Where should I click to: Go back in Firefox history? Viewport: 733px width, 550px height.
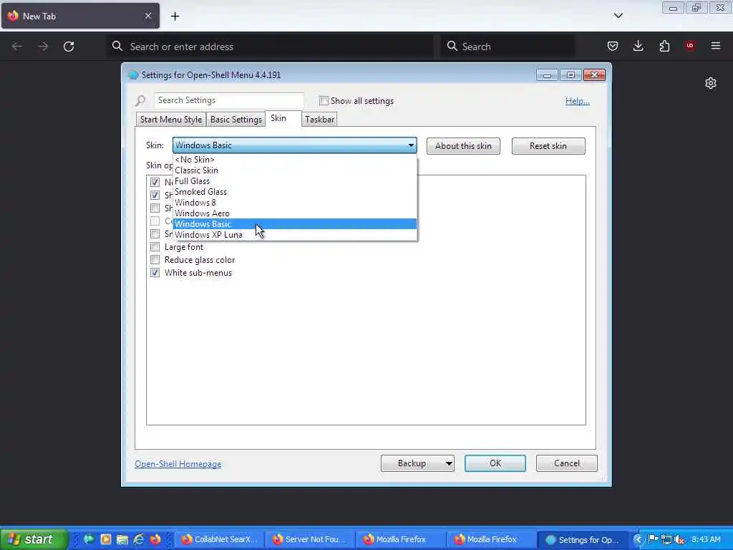tap(17, 47)
